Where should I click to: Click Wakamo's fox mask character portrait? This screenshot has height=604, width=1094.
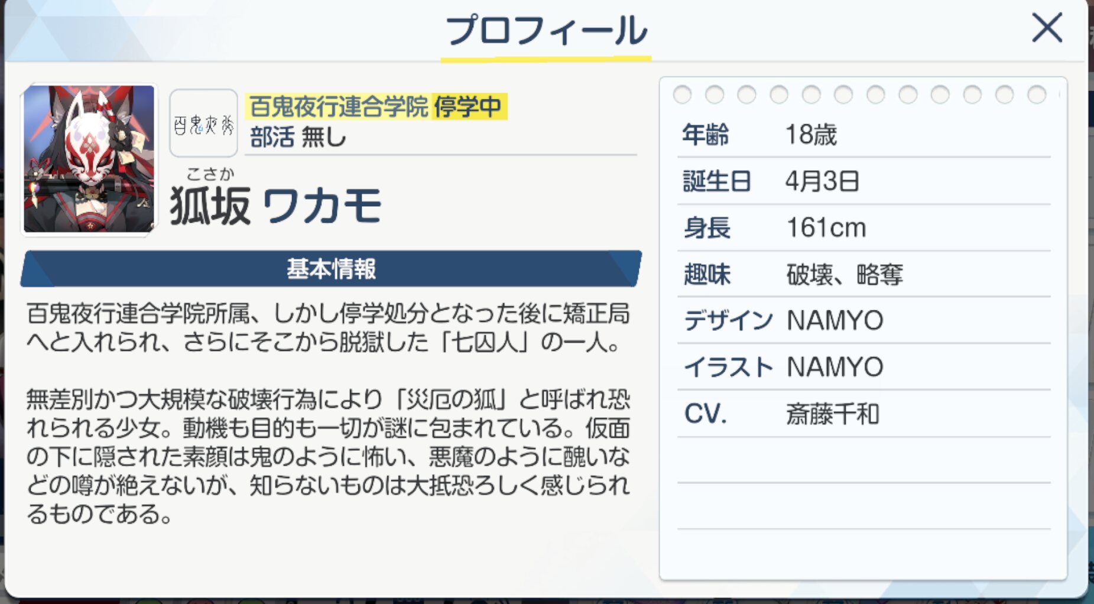(89, 159)
